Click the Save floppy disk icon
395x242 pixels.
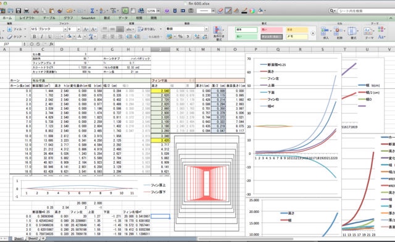tap(19, 11)
